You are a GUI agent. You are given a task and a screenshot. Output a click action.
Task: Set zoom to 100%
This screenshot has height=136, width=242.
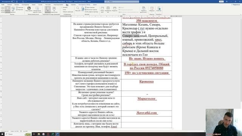click(83, 9)
